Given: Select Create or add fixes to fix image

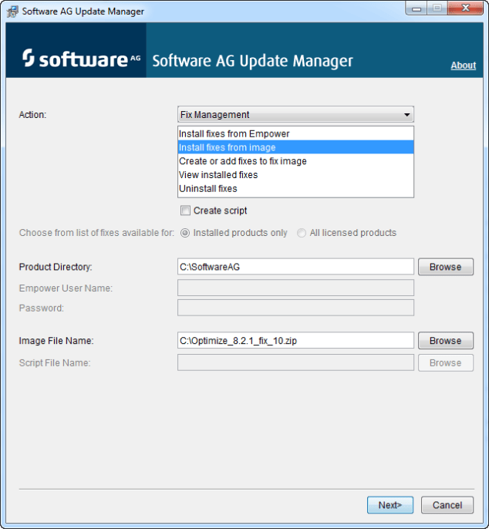Looking at the screenshot, I should pyautogui.click(x=295, y=161).
